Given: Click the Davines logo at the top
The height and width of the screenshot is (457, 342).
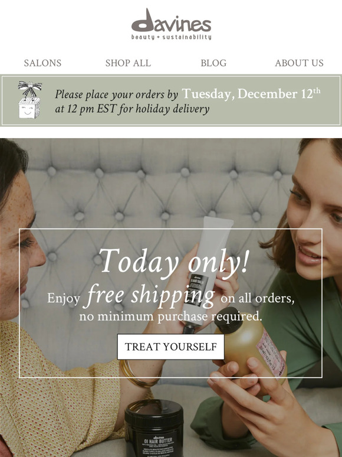Looking at the screenshot, I should pyautogui.click(x=171, y=24).
